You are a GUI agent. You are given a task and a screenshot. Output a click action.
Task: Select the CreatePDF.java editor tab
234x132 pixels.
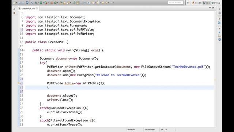[28, 8]
